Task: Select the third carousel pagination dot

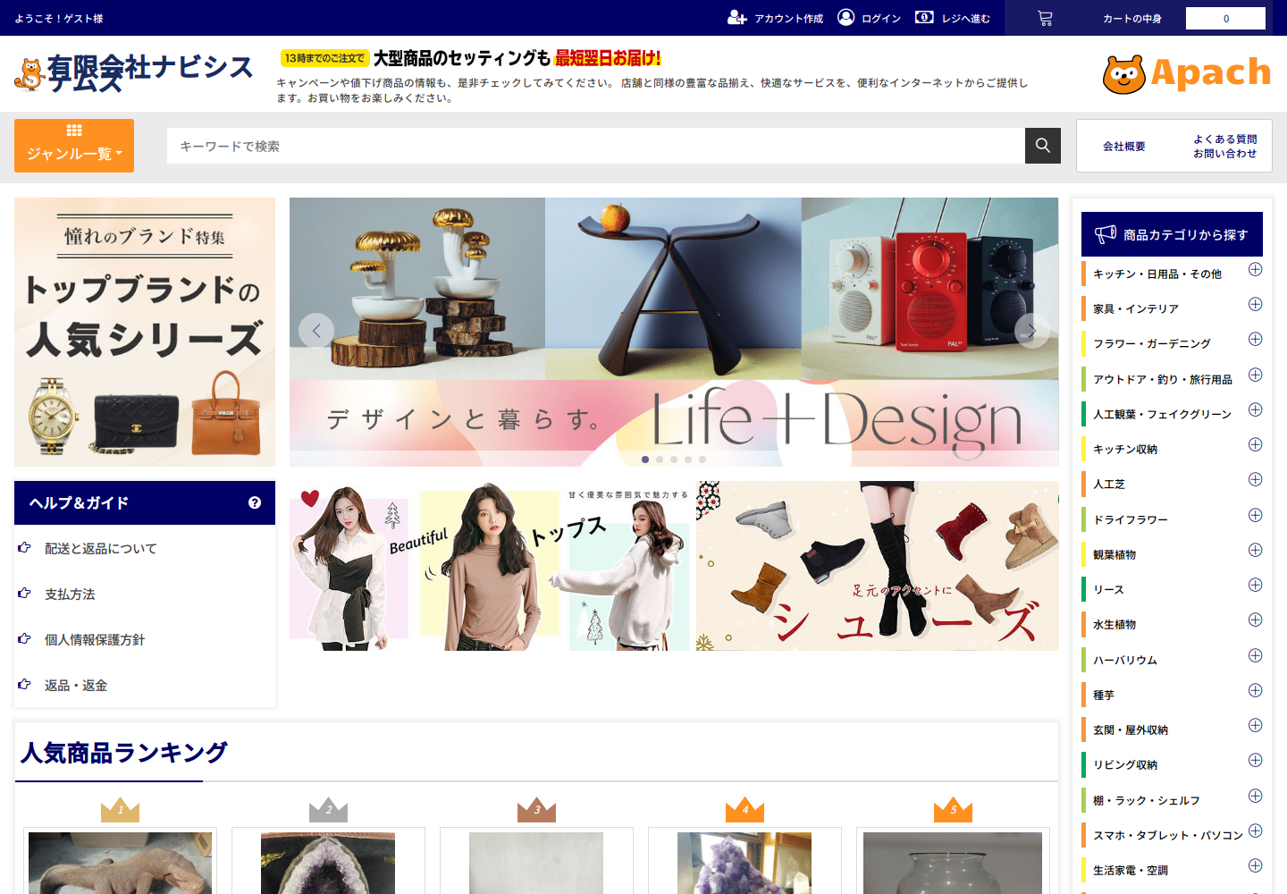Action: pos(674,460)
